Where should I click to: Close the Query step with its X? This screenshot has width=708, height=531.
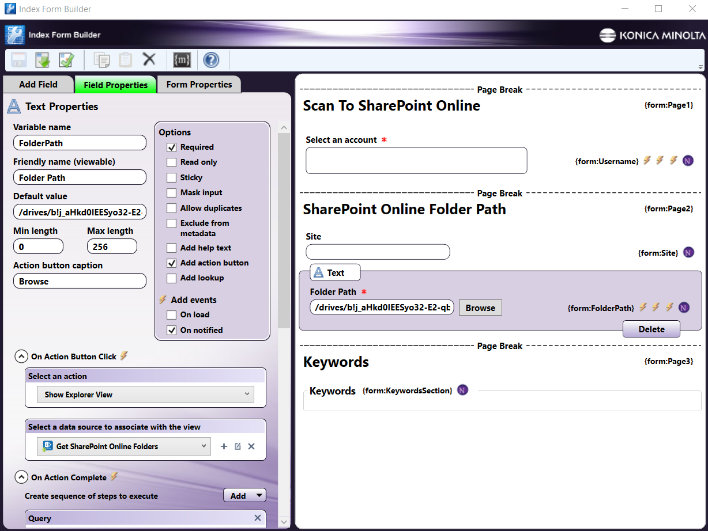click(x=258, y=518)
